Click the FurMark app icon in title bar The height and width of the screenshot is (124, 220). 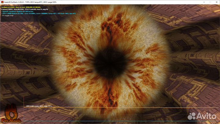(2, 2)
